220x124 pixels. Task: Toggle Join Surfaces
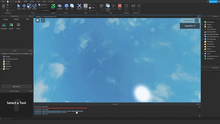(44, 10)
